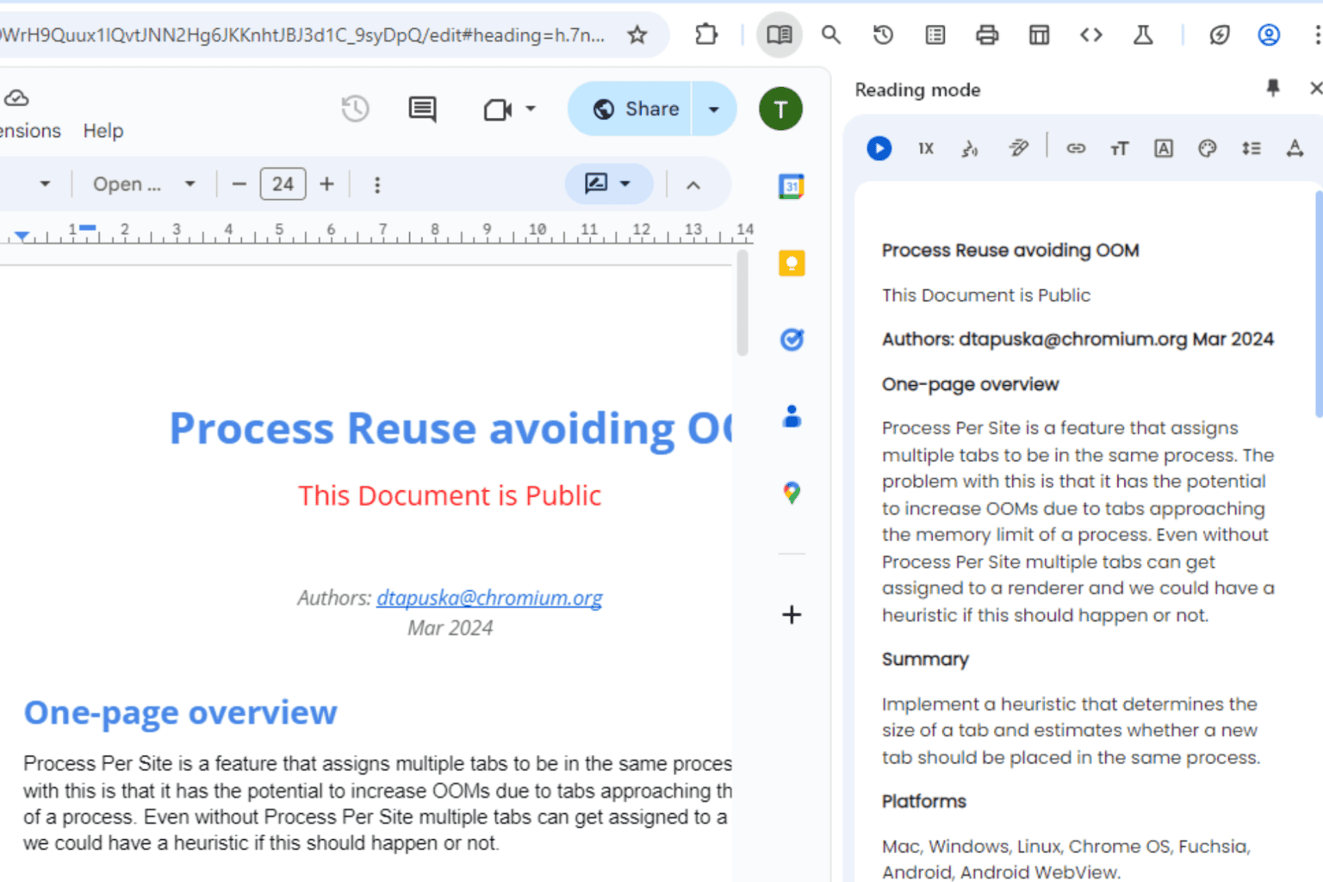Image resolution: width=1323 pixels, height=882 pixels.
Task: Open Reading mode letter spacing options
Action: [1295, 148]
